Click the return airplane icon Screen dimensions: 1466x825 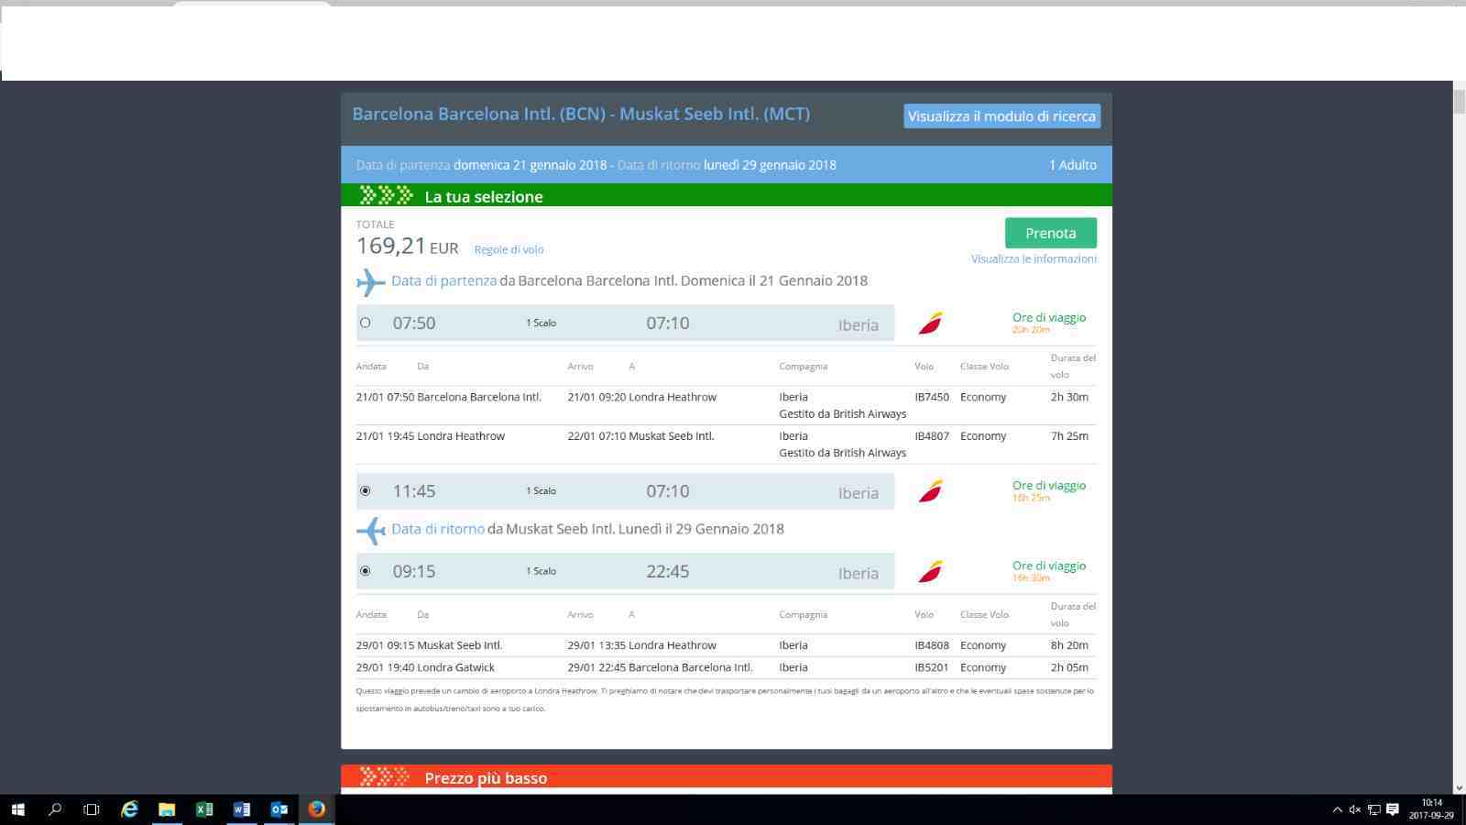tap(370, 530)
